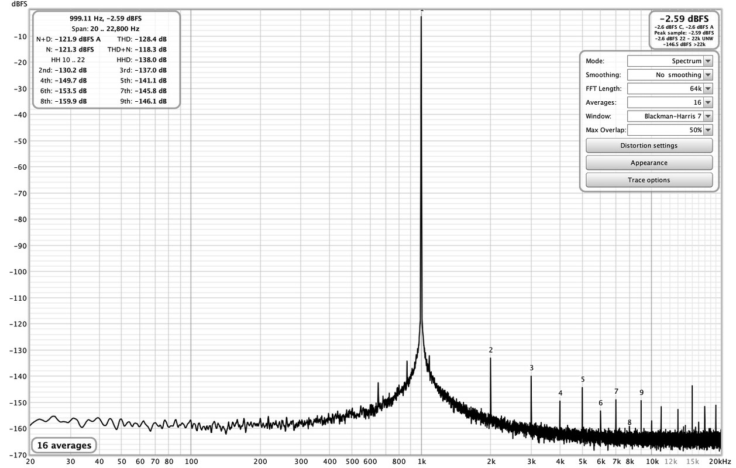Viewport: 736px width, 468px height.
Task: Click harmonic marker '3' above the 3k peak
Action: [531, 368]
